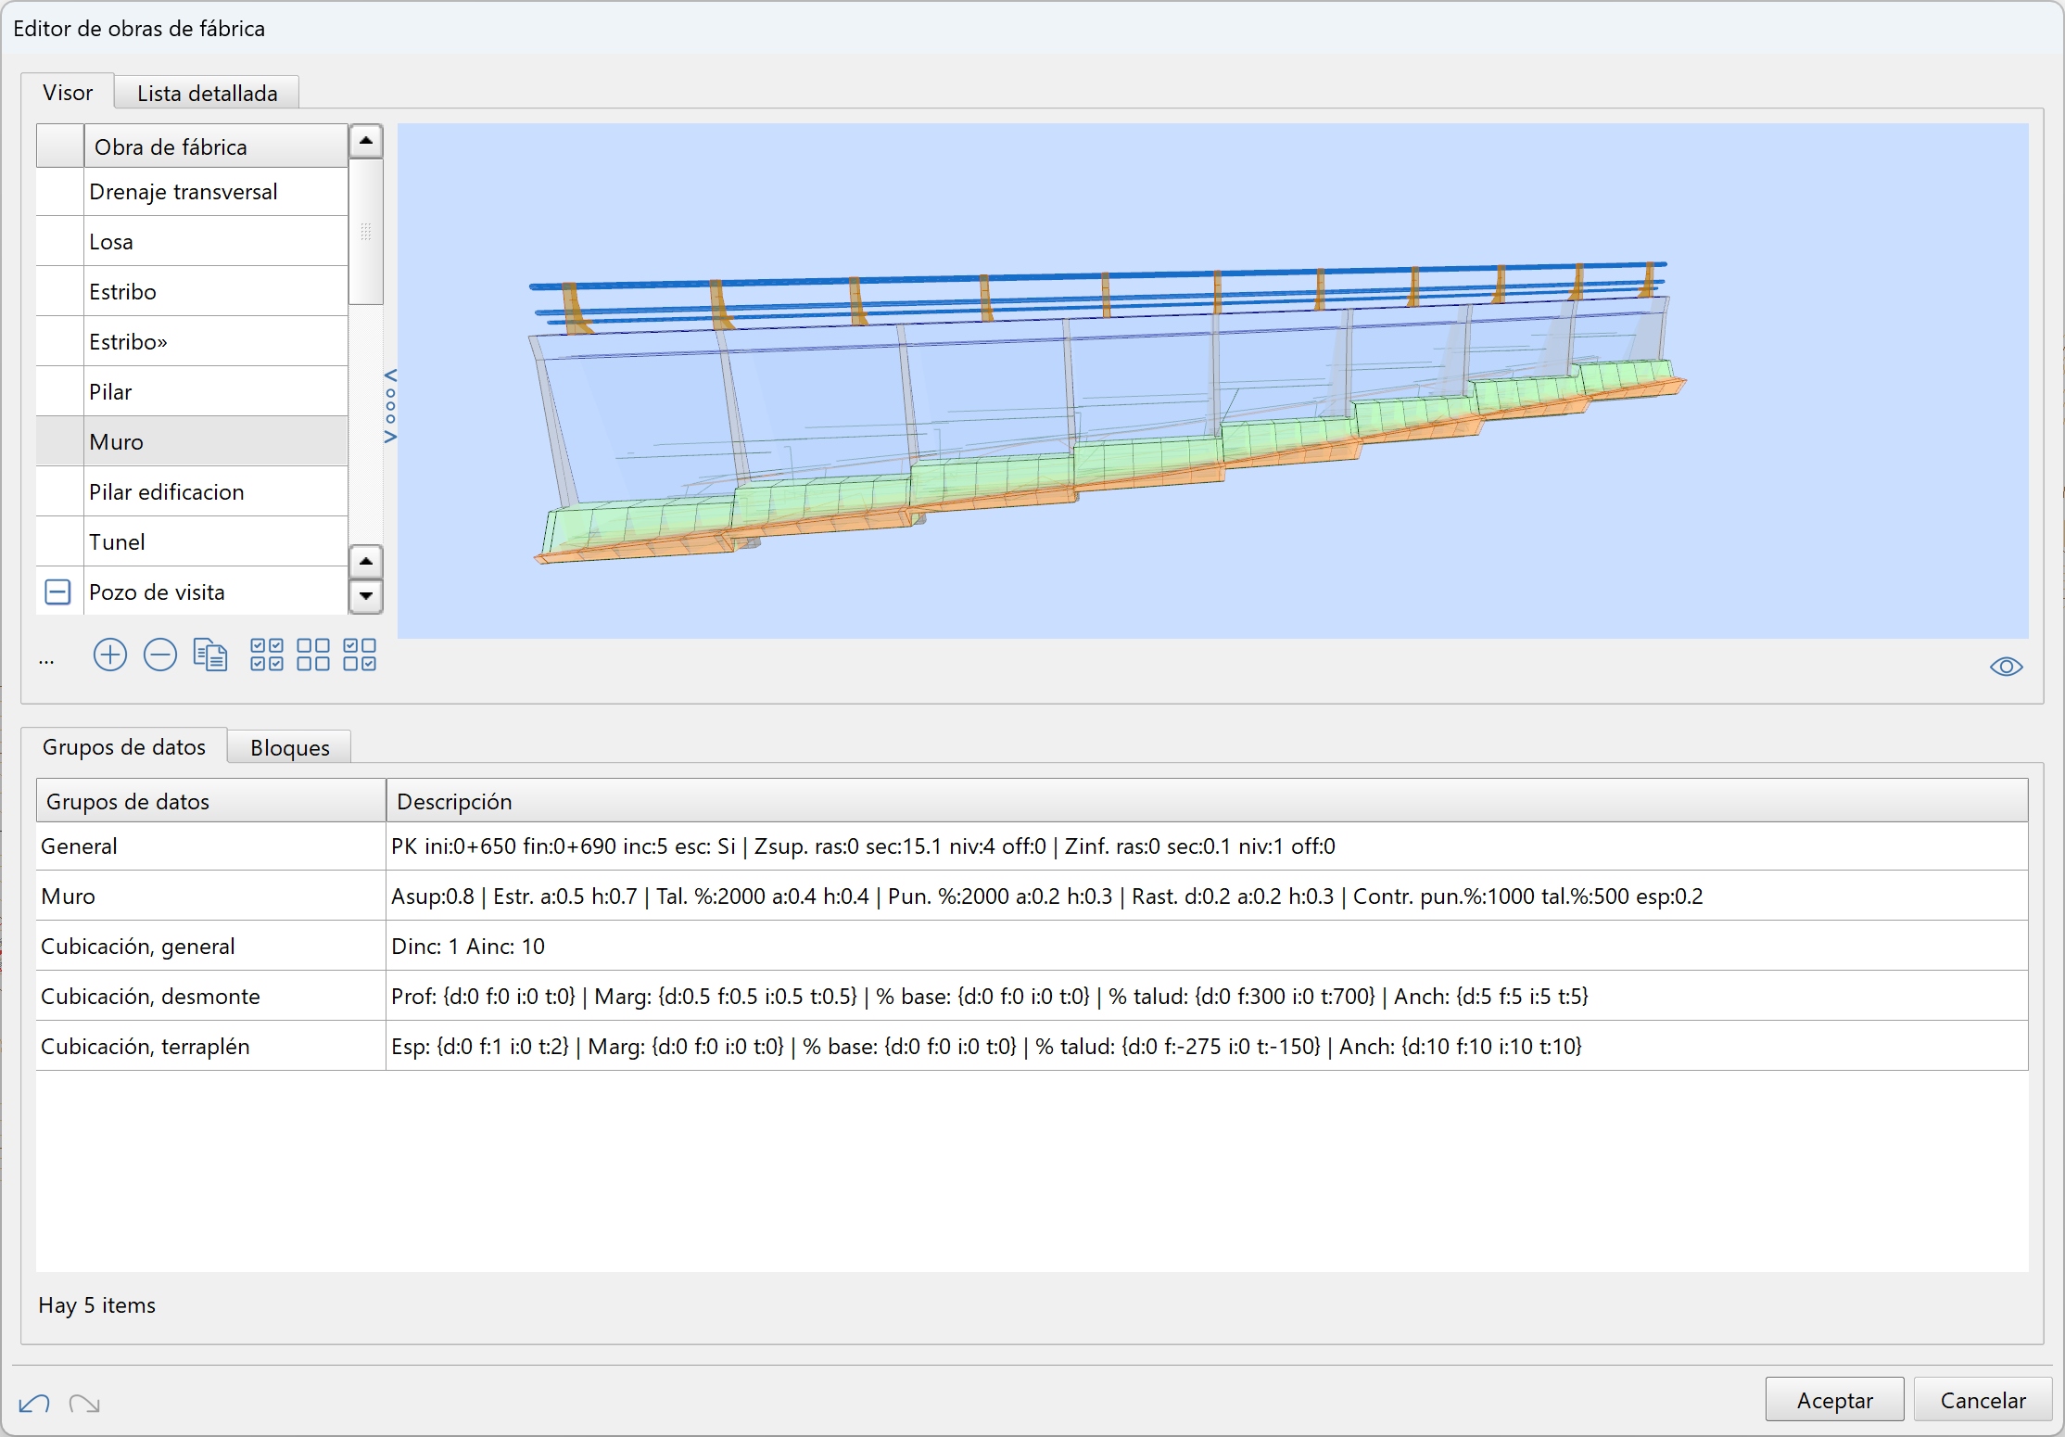The height and width of the screenshot is (1437, 2065).
Task: Click the redo arrow icon
Action: (x=84, y=1404)
